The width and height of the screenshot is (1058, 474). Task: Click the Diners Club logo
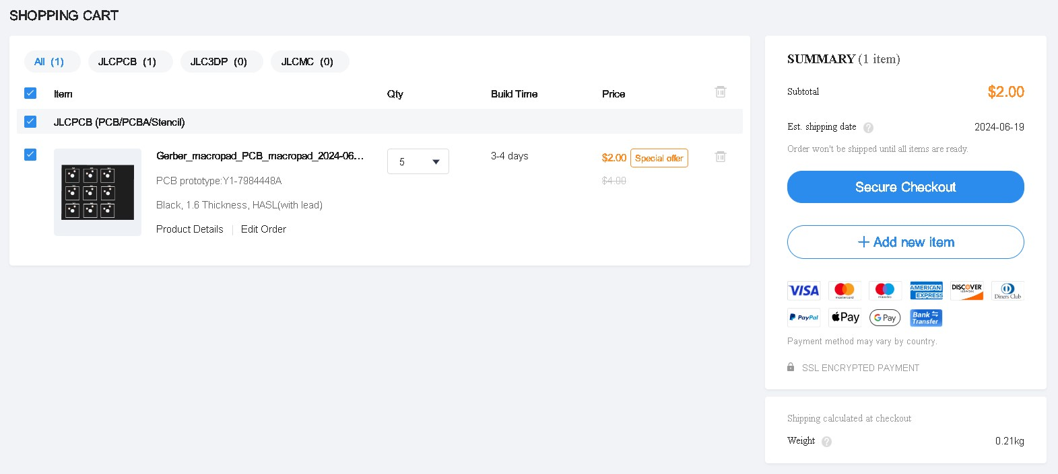coord(1007,290)
